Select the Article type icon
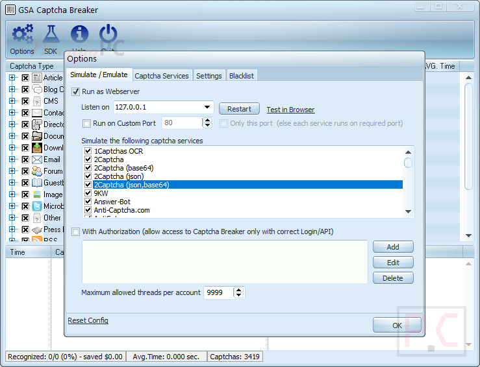 [37, 78]
